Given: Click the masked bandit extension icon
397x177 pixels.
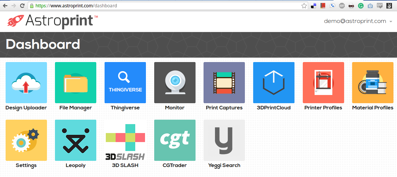Looking at the screenshot, I should tap(351, 6).
